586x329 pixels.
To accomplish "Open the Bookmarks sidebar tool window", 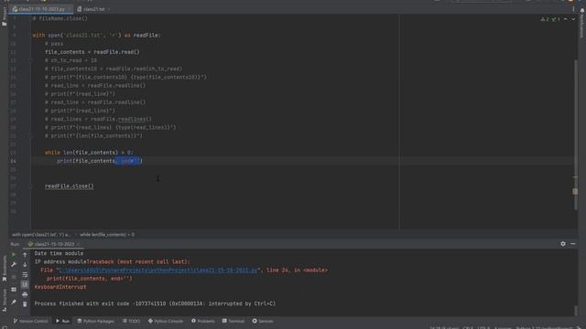I will (x=4, y=269).
